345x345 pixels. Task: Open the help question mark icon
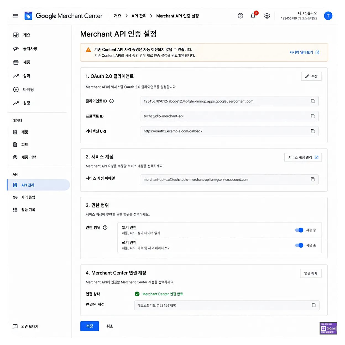[241, 16]
